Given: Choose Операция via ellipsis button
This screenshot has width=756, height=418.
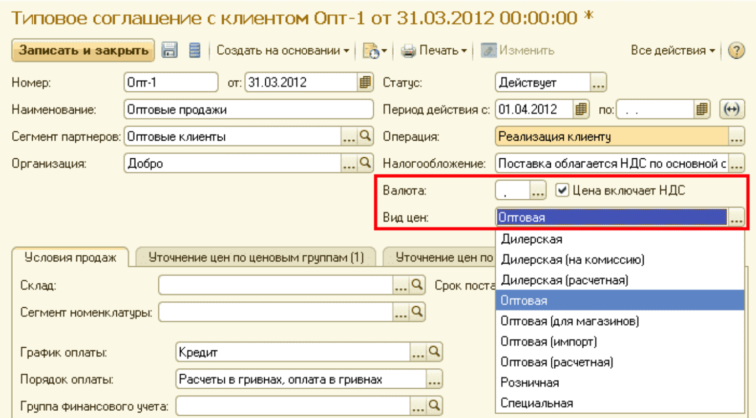Looking at the screenshot, I should [x=736, y=137].
